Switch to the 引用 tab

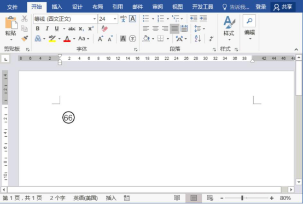click(118, 7)
